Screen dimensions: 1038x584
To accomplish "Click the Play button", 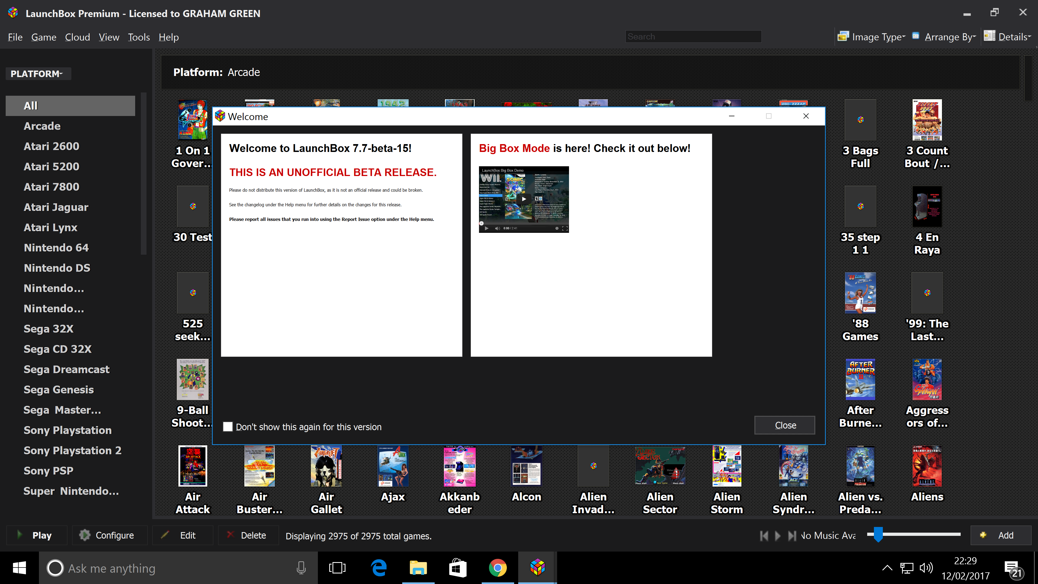I will [37, 535].
